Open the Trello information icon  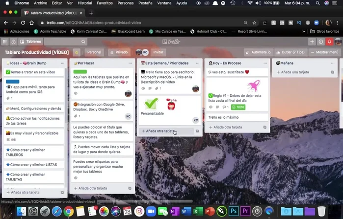pos(321,42)
